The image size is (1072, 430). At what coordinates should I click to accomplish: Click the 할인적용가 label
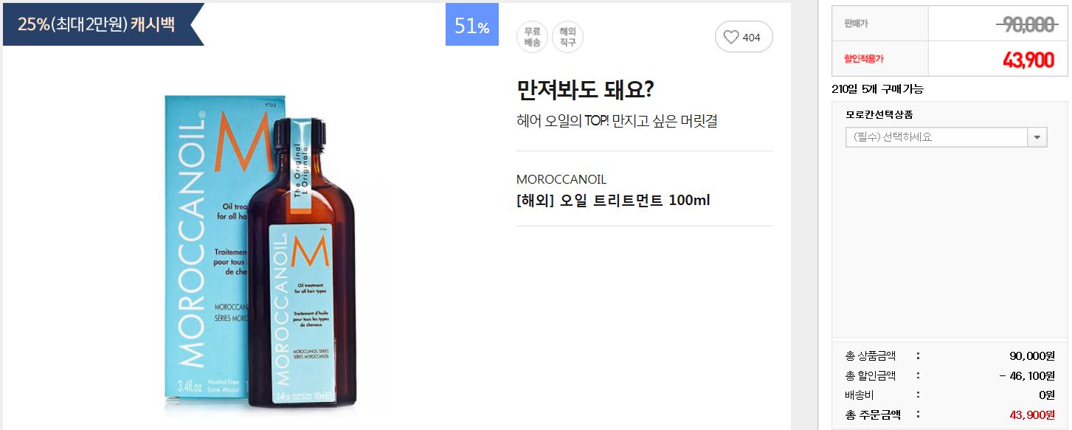pos(864,59)
